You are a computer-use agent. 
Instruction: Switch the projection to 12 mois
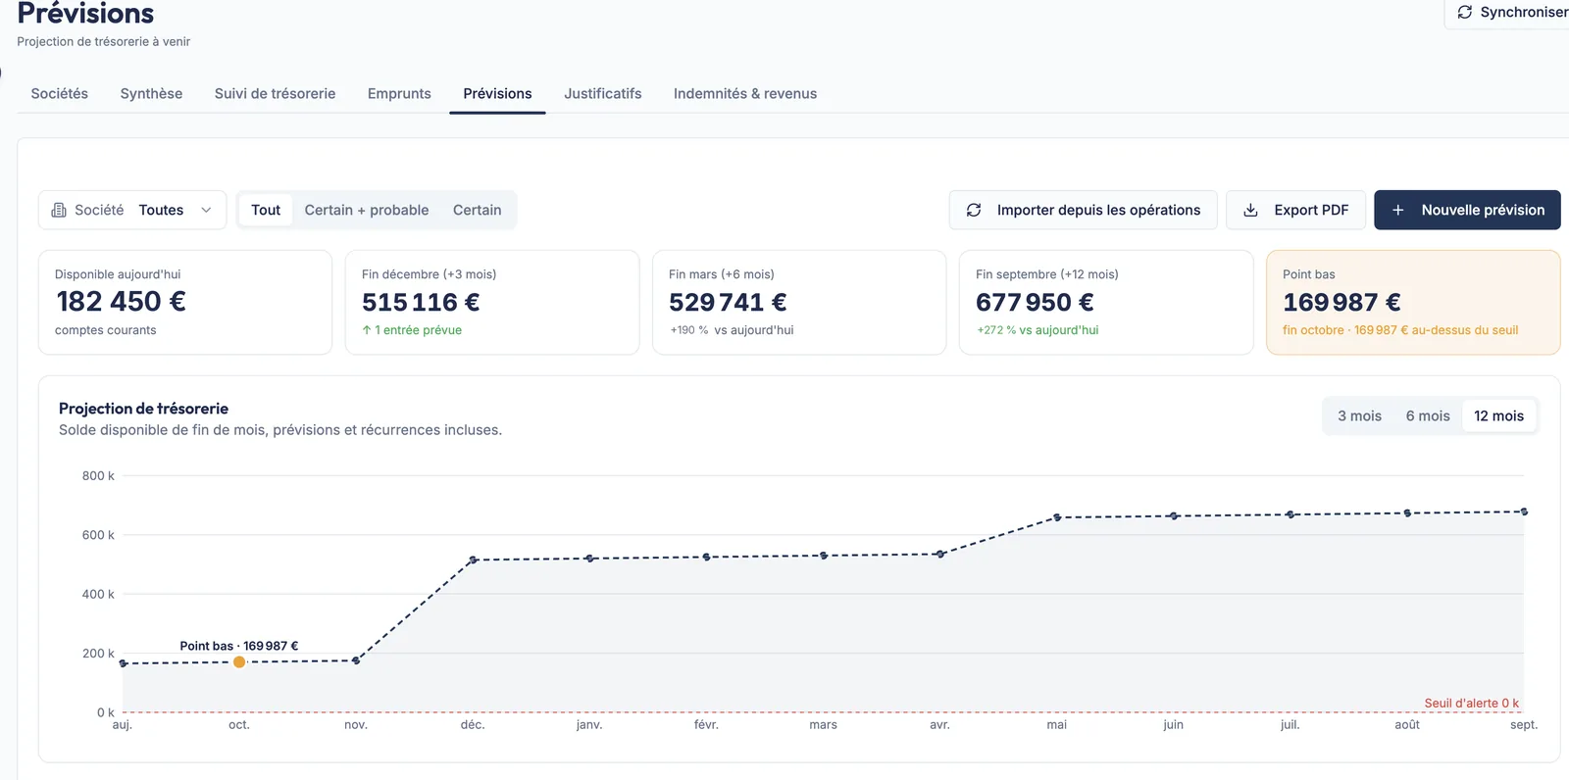1498,416
